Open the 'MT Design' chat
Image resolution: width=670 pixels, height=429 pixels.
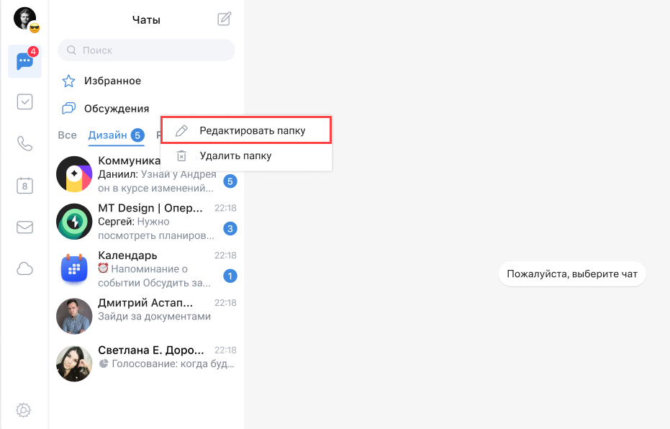pyautogui.click(x=147, y=222)
